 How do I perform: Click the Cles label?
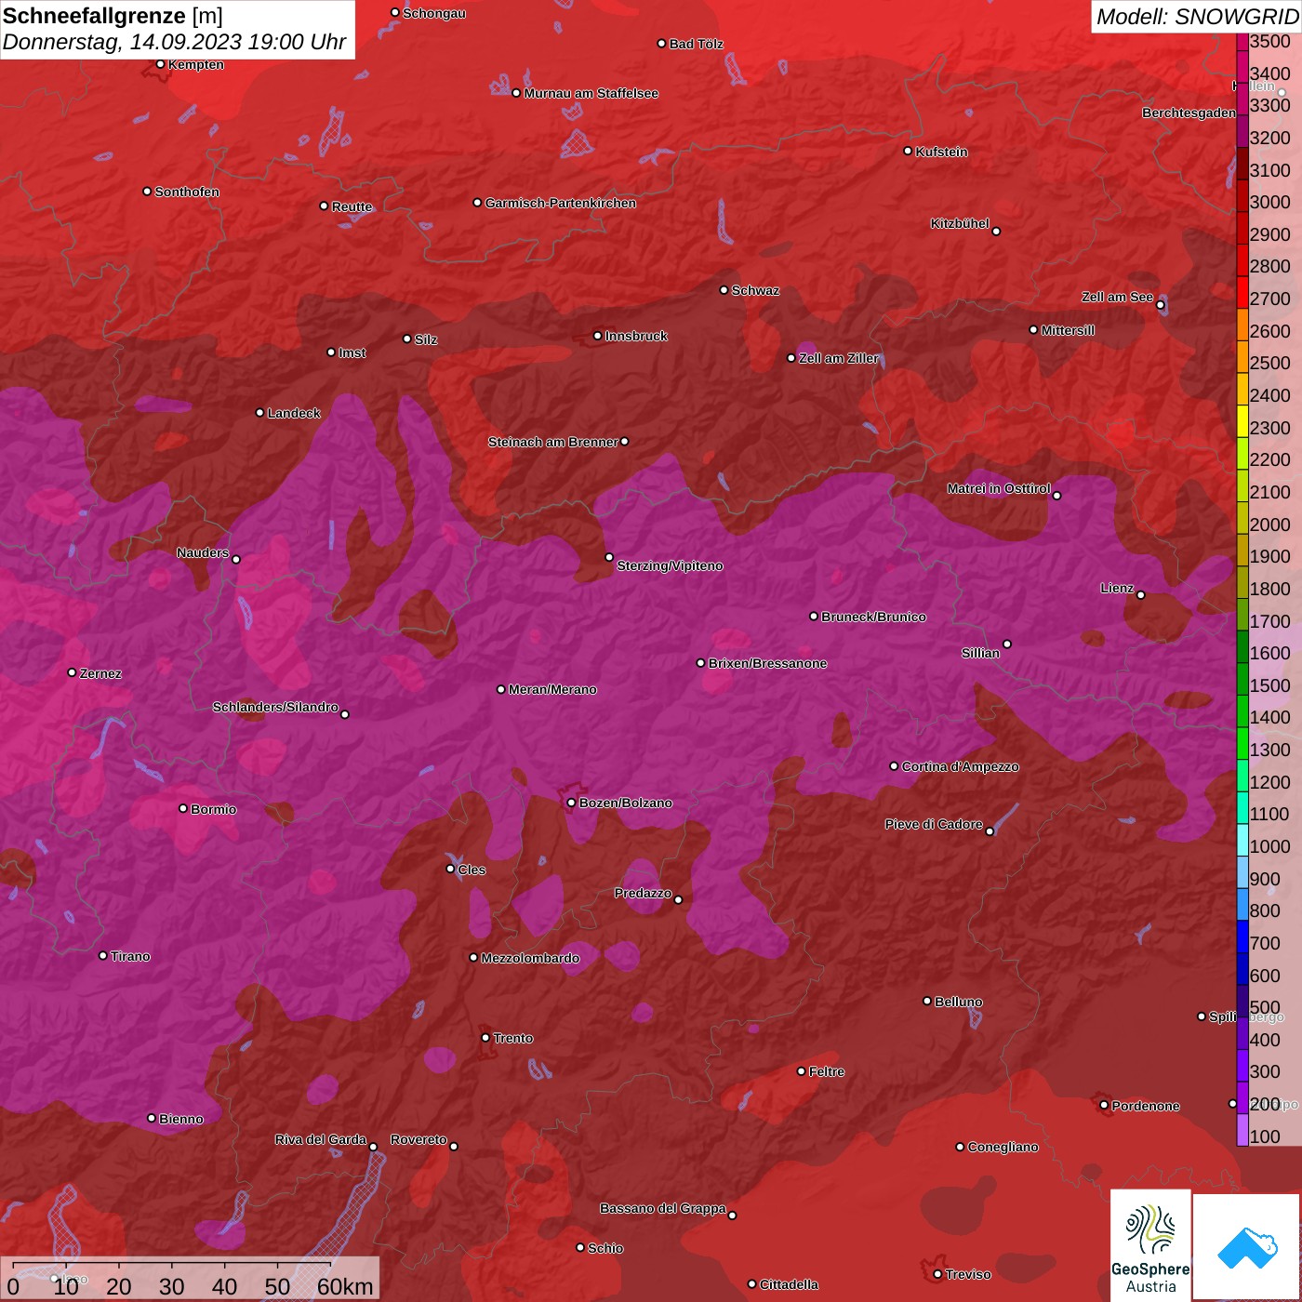tap(472, 870)
